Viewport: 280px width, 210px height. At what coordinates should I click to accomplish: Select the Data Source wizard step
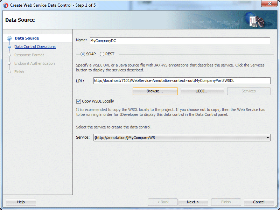[27, 38]
